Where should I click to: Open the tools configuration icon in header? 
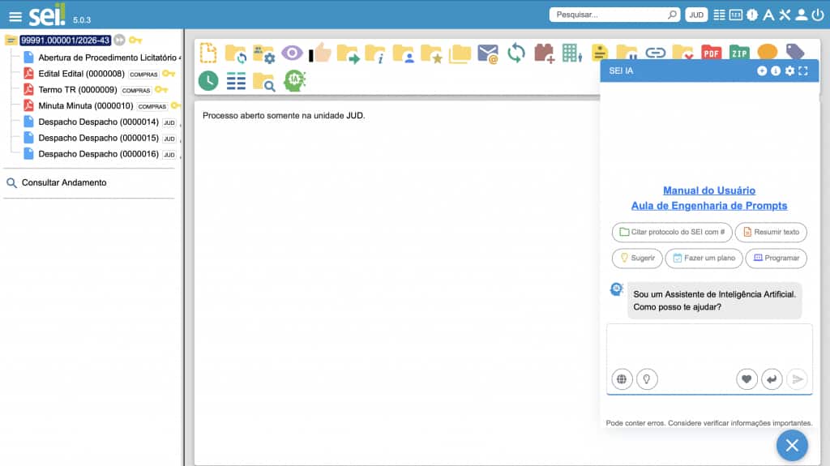point(785,15)
